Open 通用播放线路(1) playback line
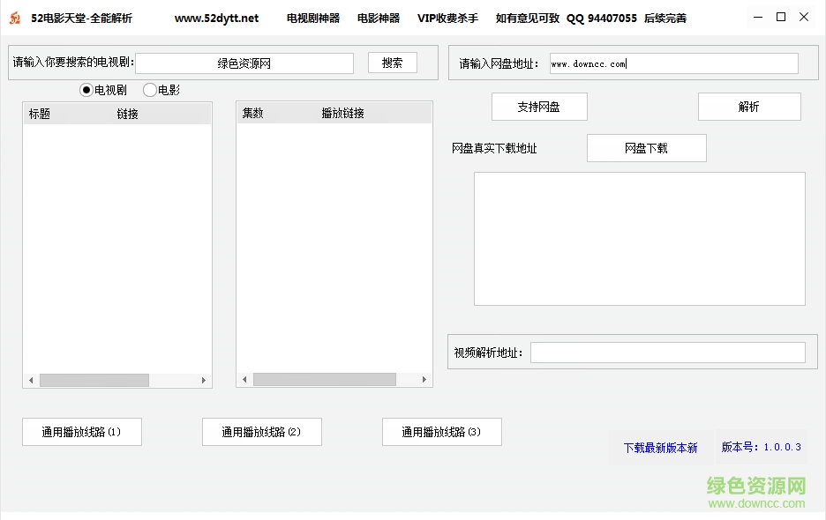Viewport: 826px width, 520px height. coord(81,432)
